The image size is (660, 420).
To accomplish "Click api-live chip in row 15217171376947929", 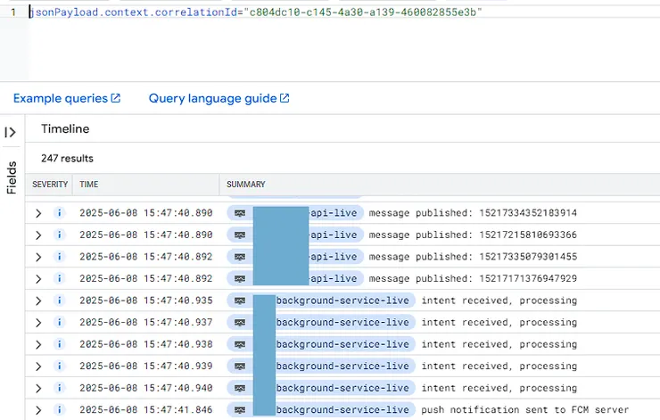I will pos(294,278).
